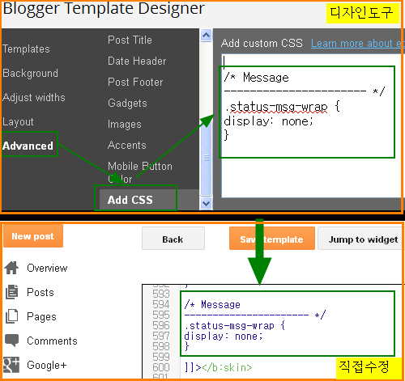Click the Comments speech bubble icon
The image size is (405, 381).
click(12, 341)
